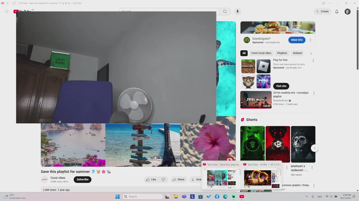Like the video
The width and height of the screenshot is (359, 201).
point(151,180)
